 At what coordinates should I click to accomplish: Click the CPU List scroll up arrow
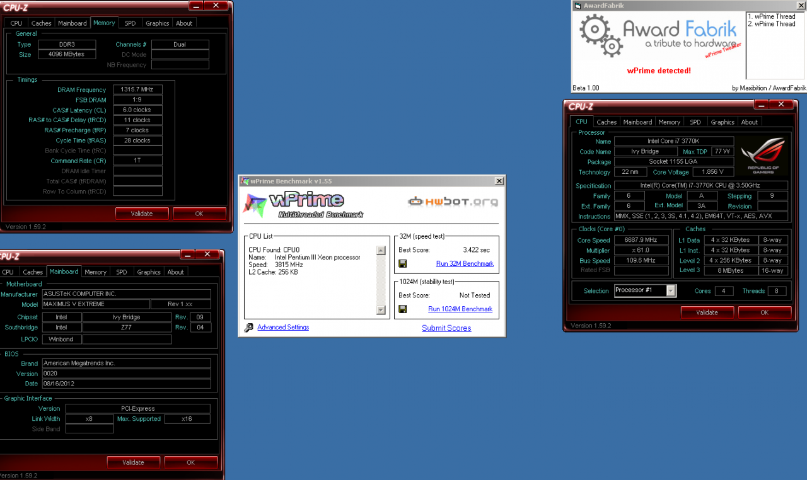pyautogui.click(x=381, y=251)
